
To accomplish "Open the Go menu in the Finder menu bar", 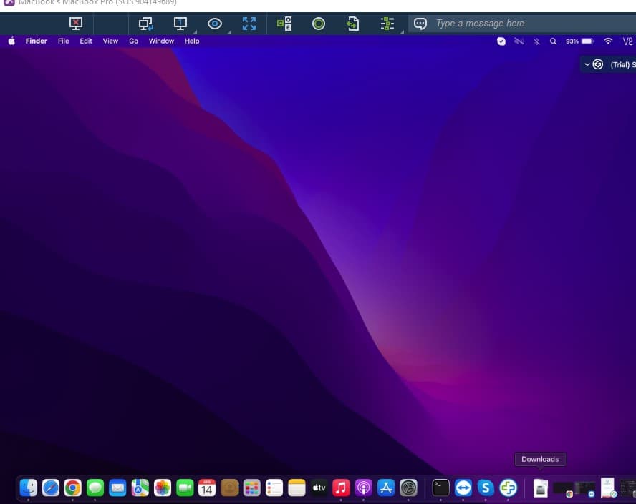I will point(133,41).
